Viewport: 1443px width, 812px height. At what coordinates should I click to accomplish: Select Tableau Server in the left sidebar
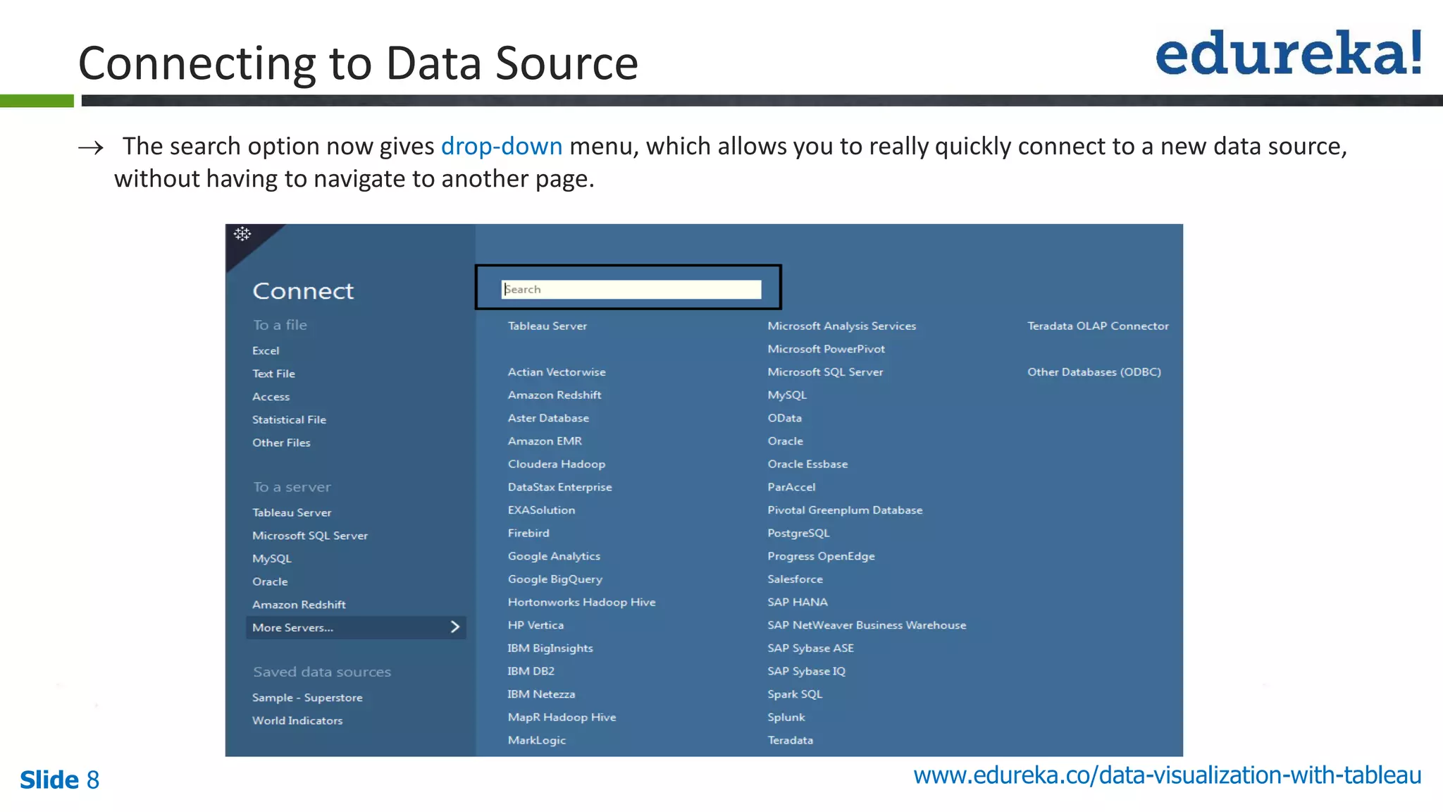[x=292, y=512]
